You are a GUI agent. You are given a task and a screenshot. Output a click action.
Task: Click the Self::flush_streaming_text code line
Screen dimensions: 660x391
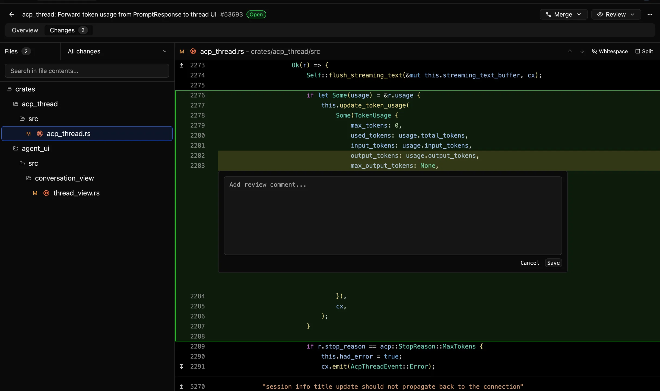pos(424,75)
